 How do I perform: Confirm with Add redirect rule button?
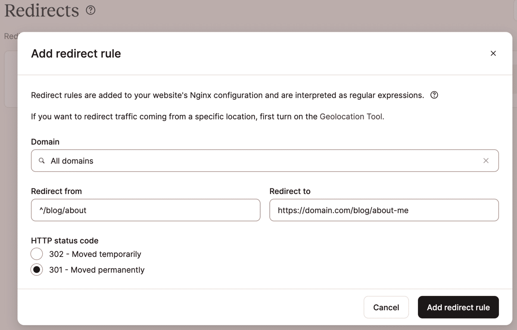(458, 307)
